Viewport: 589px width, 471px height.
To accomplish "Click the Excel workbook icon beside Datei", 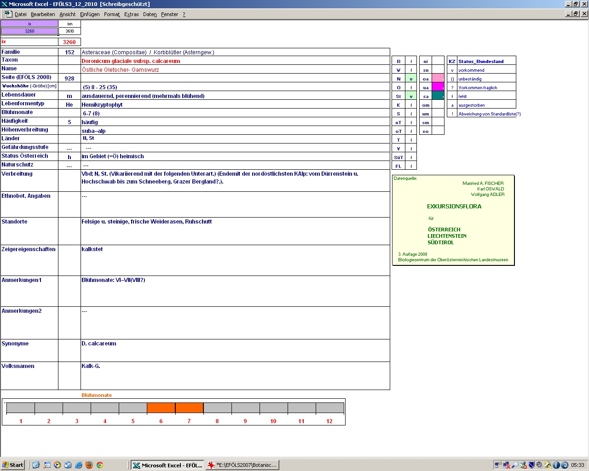I will coord(8,14).
